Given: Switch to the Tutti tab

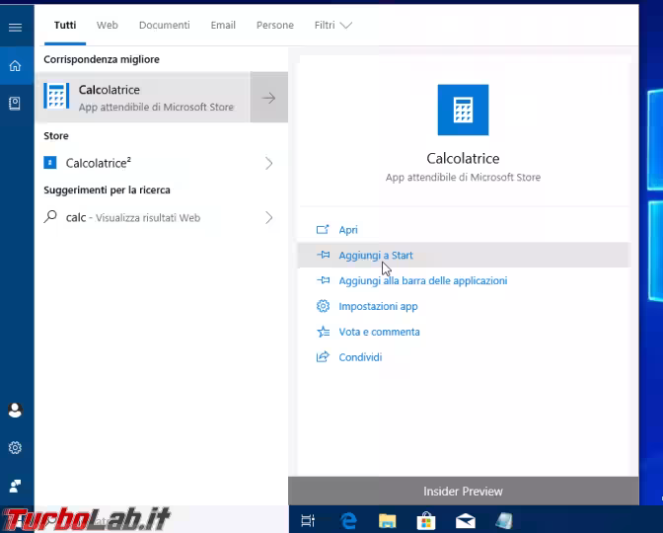Looking at the screenshot, I should coord(65,26).
